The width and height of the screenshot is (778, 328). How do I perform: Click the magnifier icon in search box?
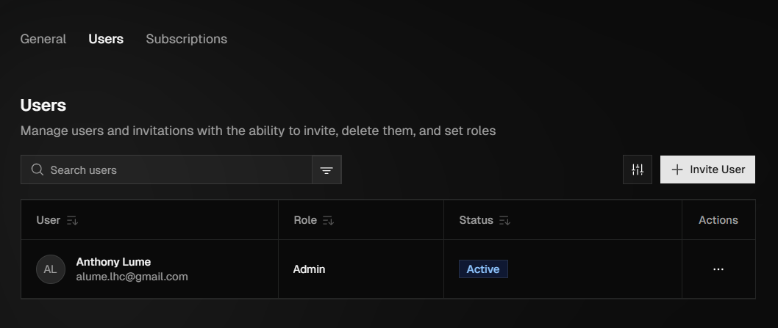(38, 170)
